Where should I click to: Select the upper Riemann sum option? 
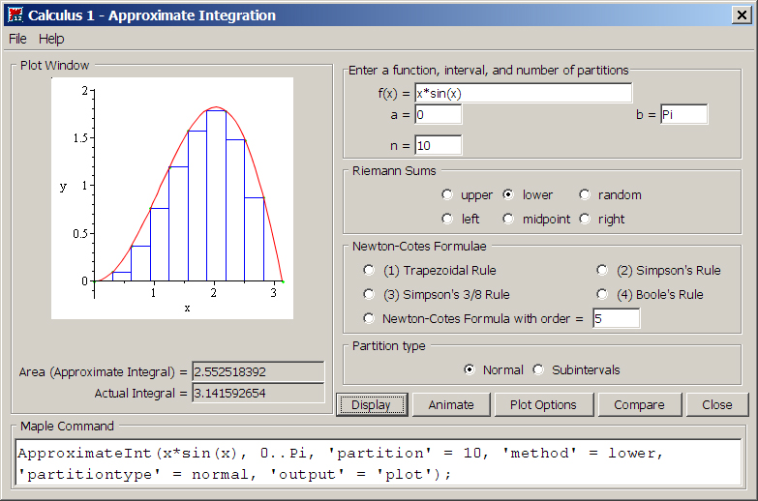click(447, 195)
